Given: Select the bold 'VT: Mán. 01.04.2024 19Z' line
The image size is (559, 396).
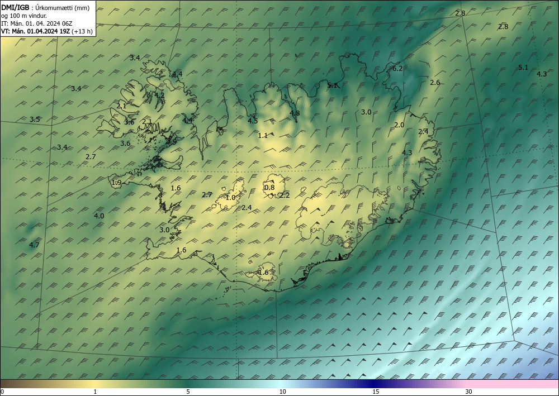Looking at the screenshot, I should pyautogui.click(x=36, y=31).
